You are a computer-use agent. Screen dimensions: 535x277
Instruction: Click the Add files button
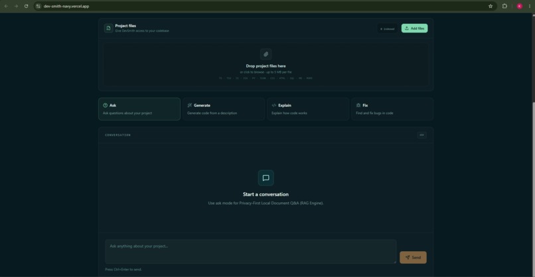[414, 28]
